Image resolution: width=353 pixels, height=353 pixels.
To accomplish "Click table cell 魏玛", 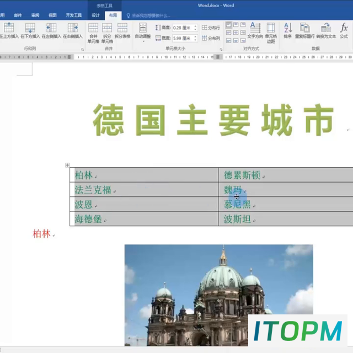I will [286, 190].
